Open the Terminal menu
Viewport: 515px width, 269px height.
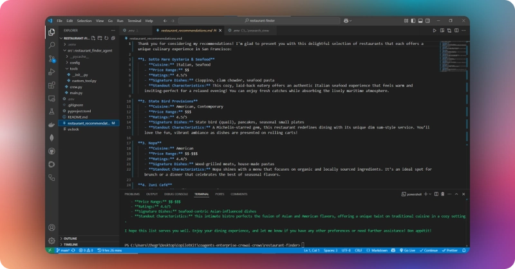coord(135,21)
